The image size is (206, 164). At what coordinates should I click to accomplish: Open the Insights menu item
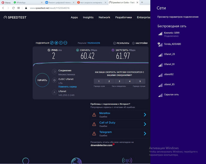pos(88,17)
